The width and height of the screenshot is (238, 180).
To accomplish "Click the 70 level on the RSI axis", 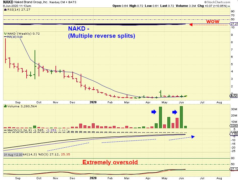I will 233,15.
